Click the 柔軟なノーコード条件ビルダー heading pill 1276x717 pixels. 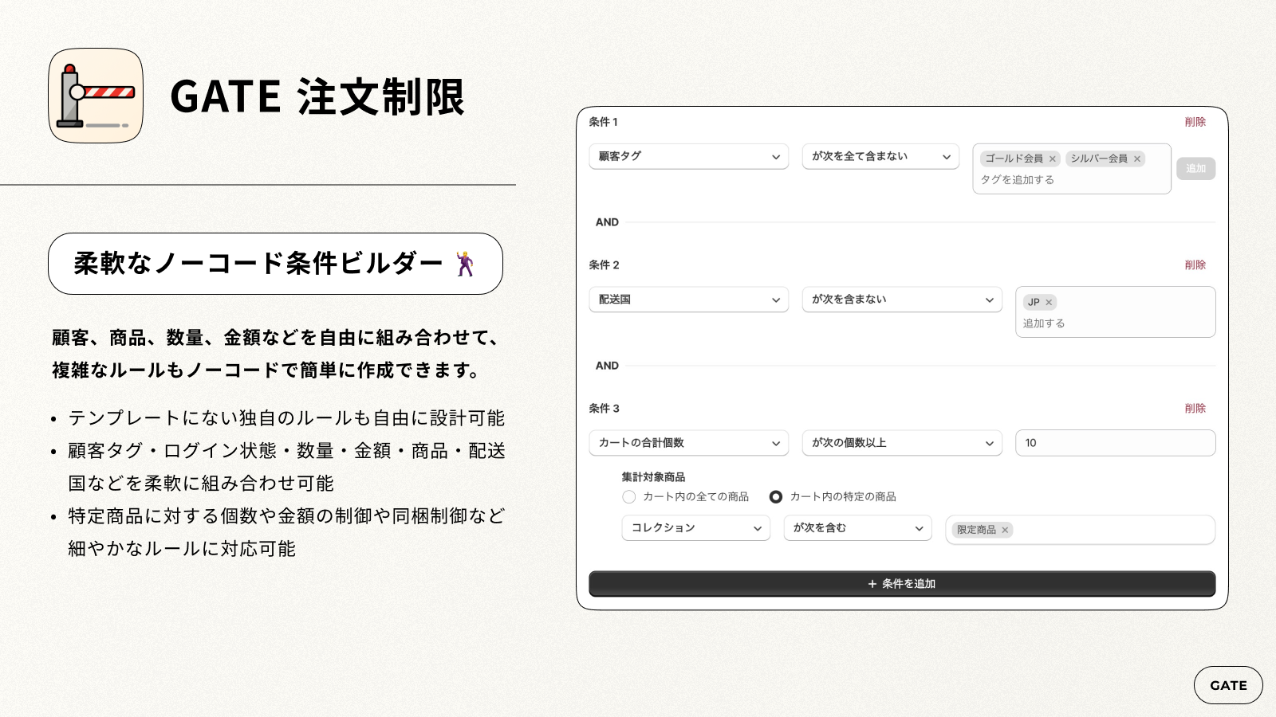pos(275,264)
